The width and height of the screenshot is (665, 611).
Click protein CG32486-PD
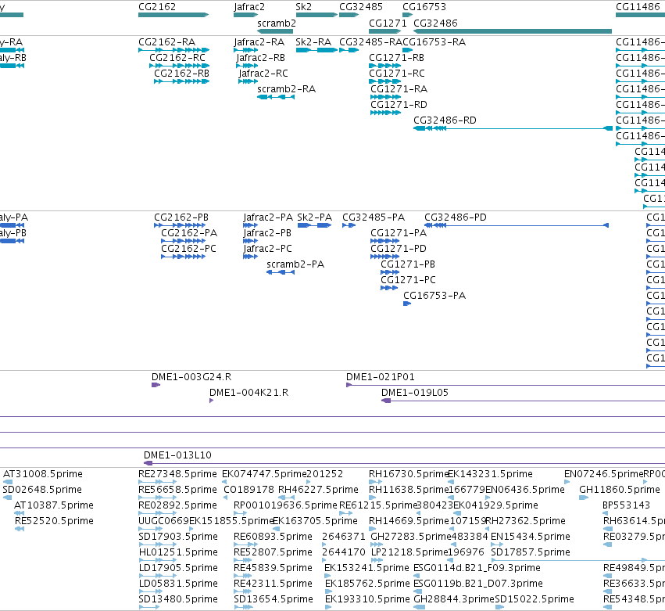[517, 225]
